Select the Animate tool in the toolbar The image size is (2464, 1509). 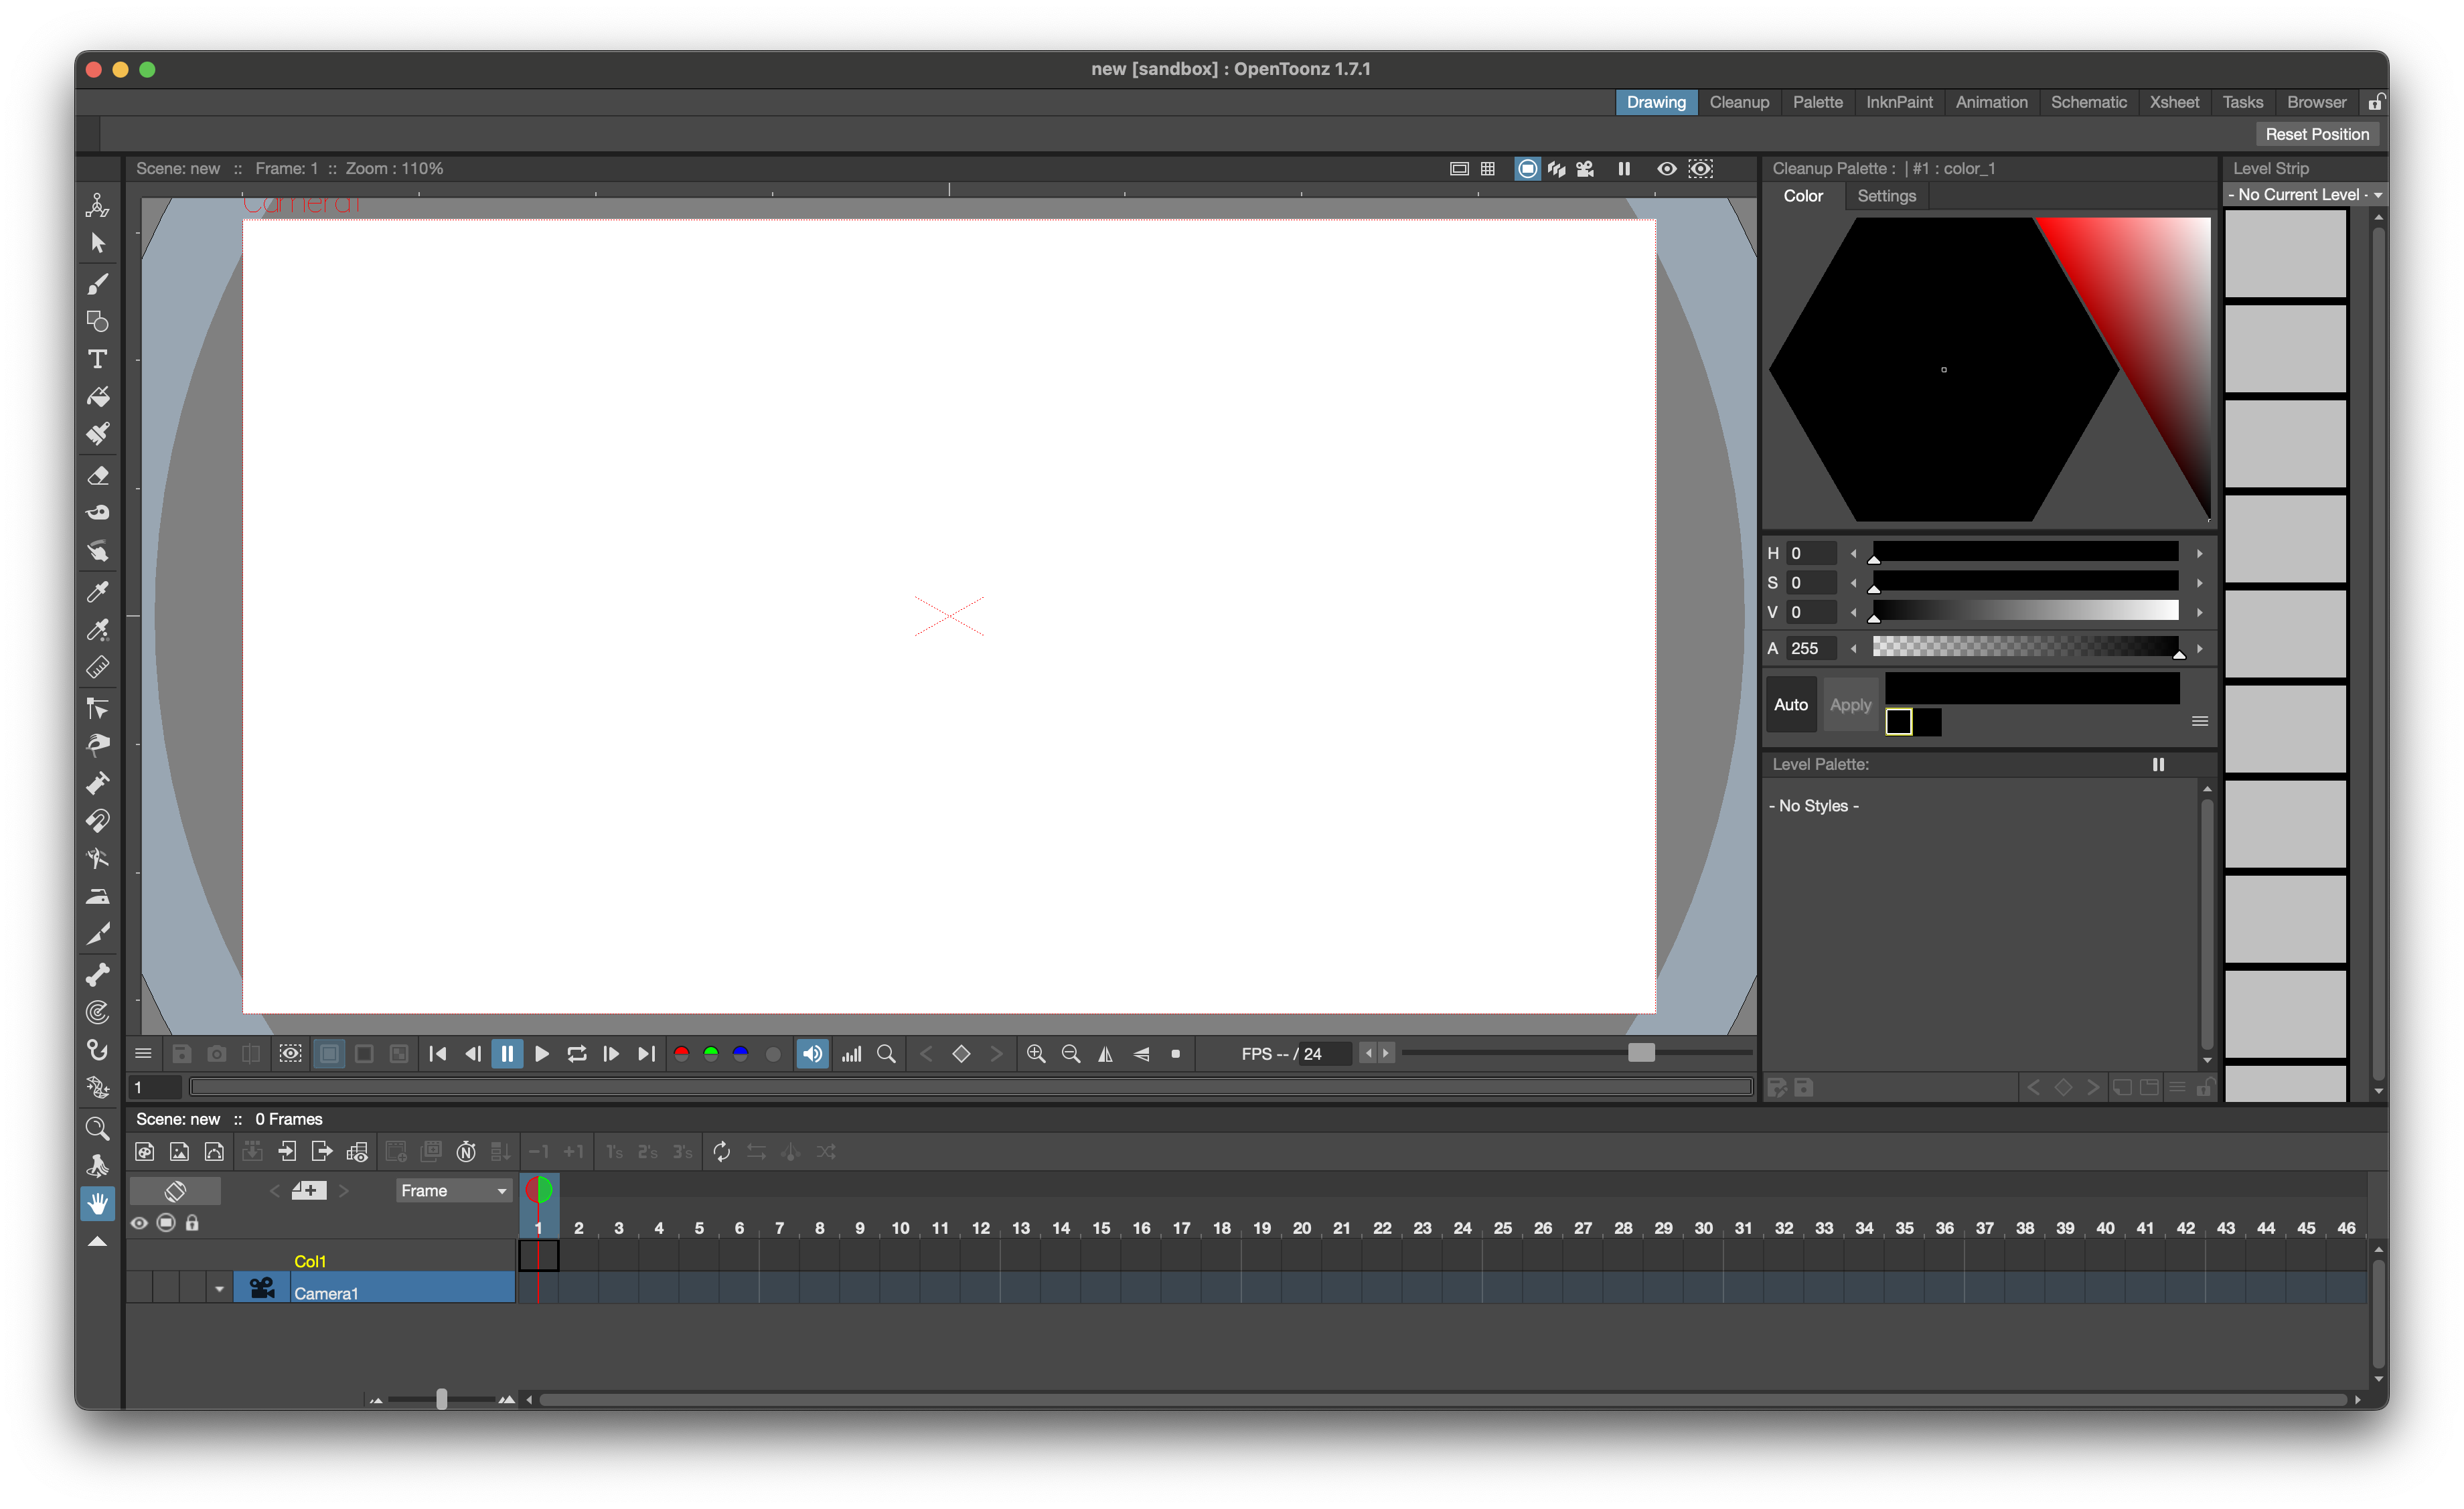pos(97,205)
